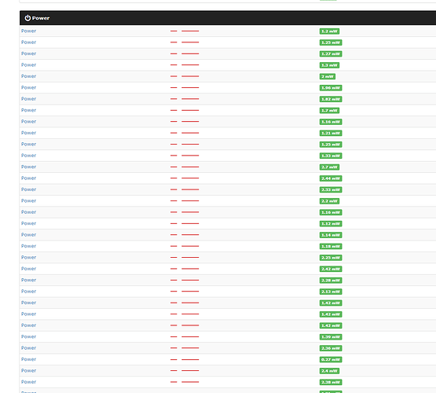
Task: Open Power sensor link in the 2 mW row
Action: (x=28, y=76)
